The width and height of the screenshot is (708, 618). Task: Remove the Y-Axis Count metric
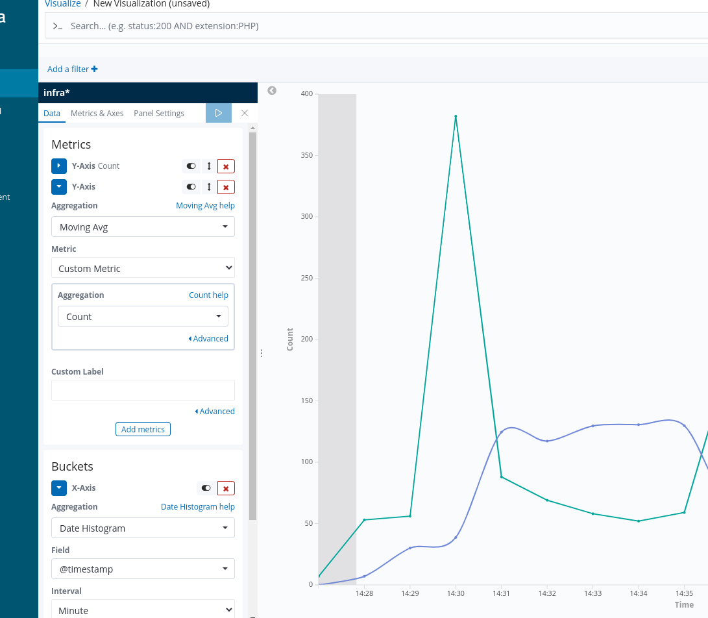click(x=226, y=166)
